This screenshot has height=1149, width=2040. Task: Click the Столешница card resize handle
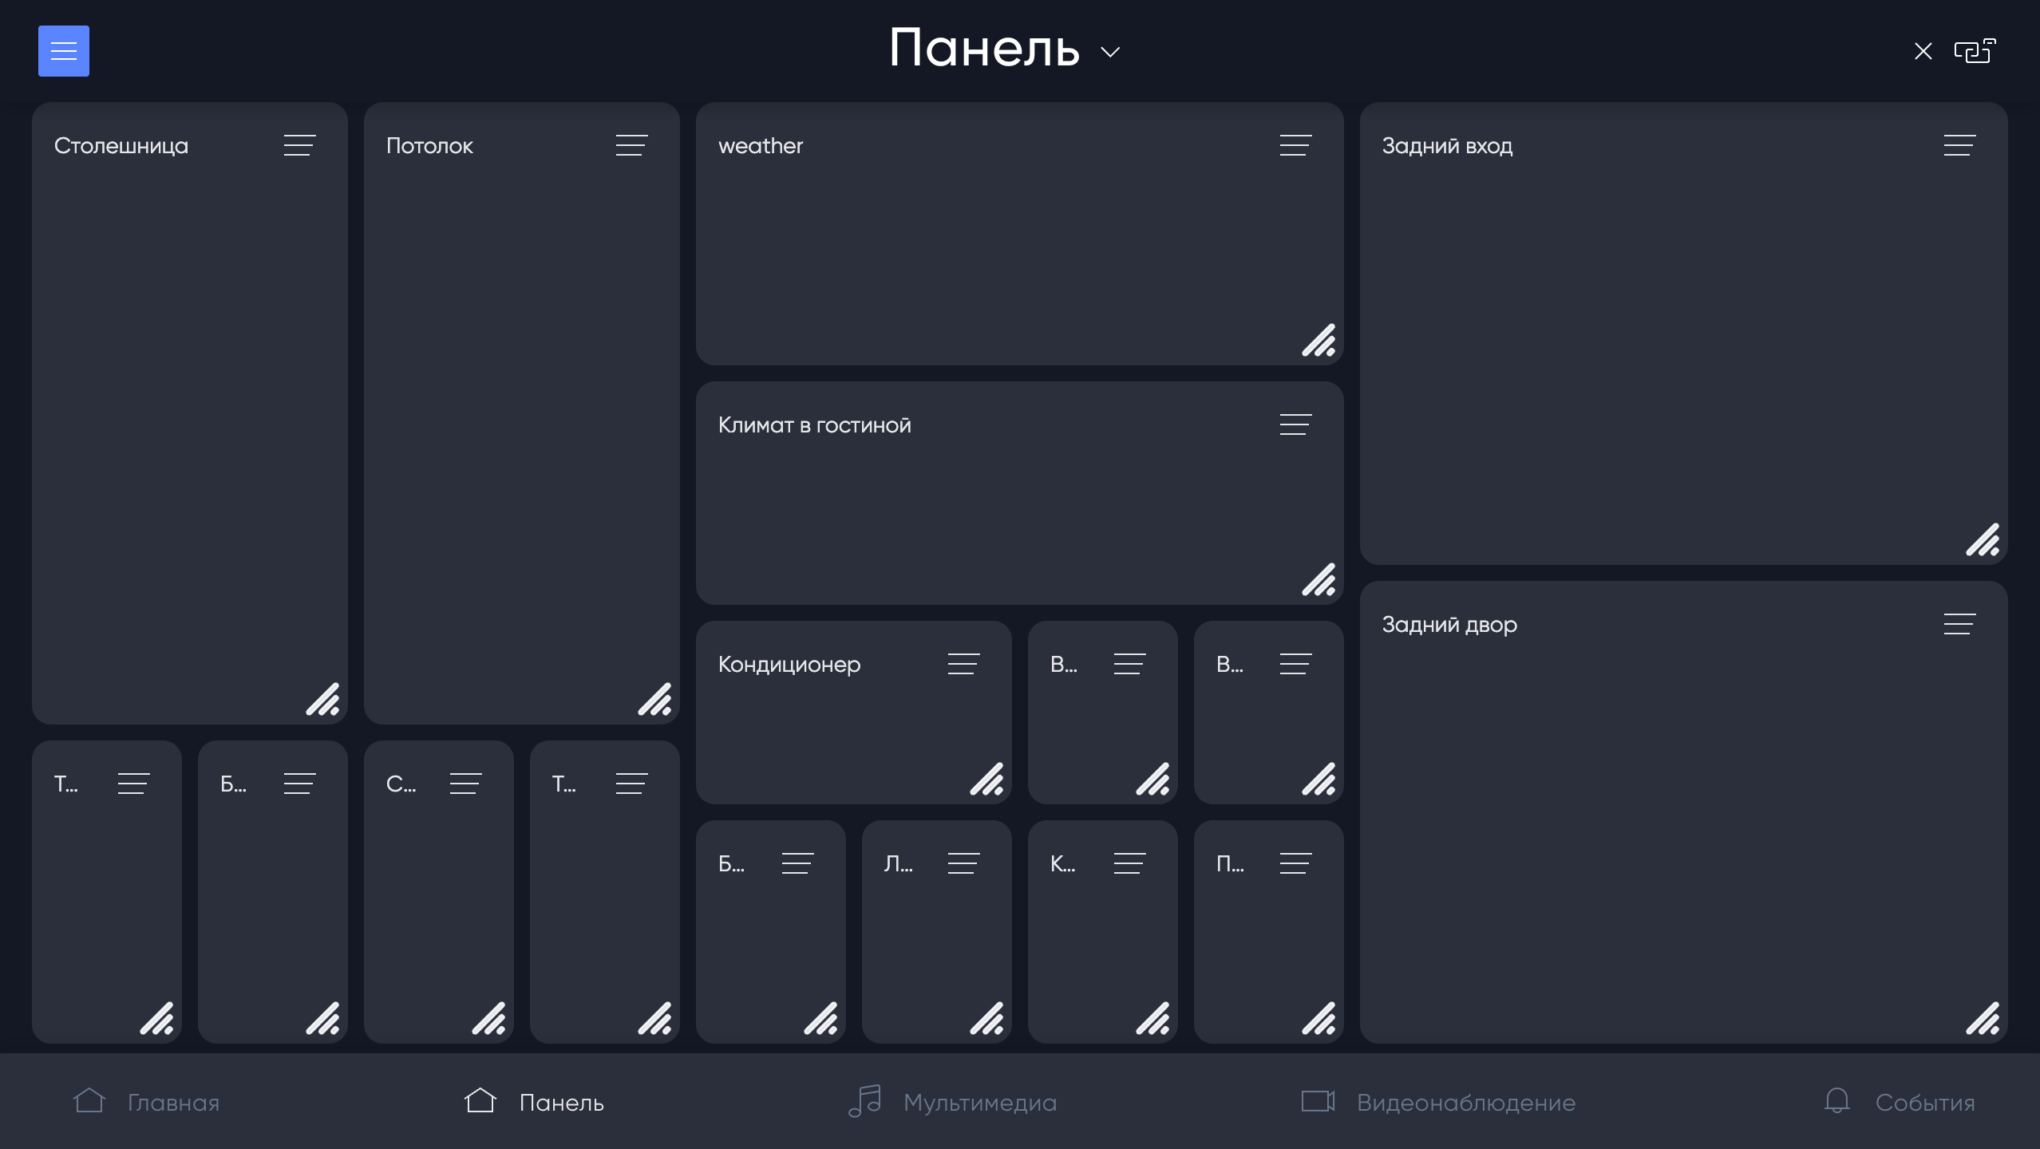click(323, 699)
